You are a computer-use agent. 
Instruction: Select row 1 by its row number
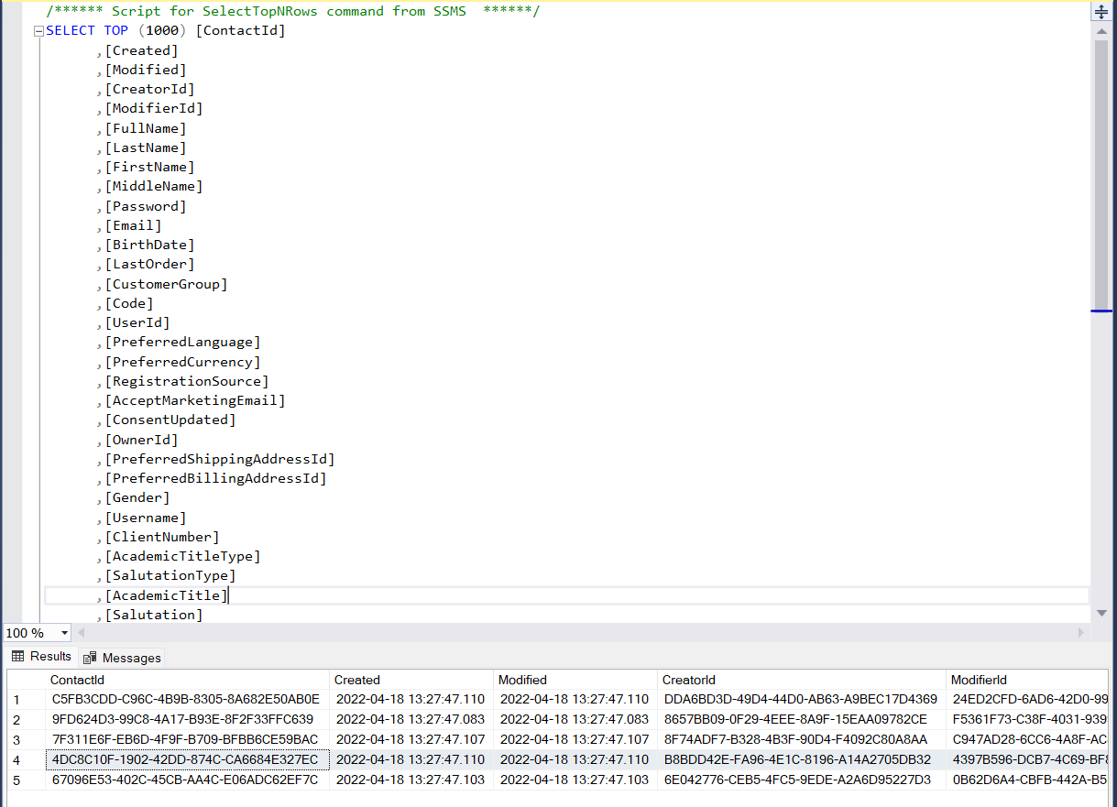(x=16, y=699)
